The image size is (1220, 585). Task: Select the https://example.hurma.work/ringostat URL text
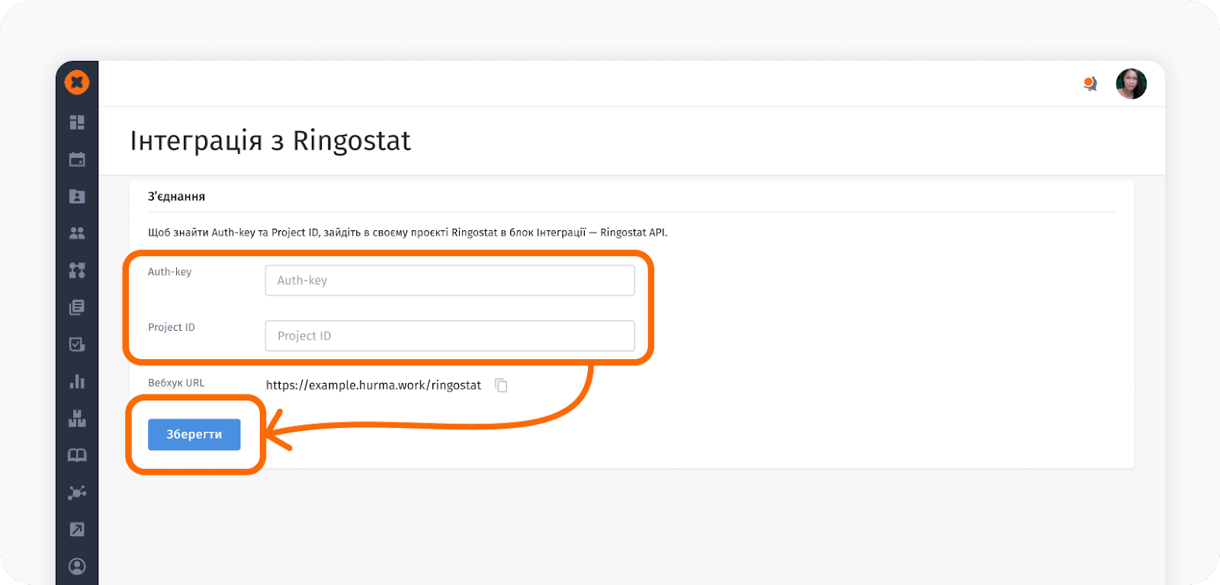pyautogui.click(x=374, y=385)
